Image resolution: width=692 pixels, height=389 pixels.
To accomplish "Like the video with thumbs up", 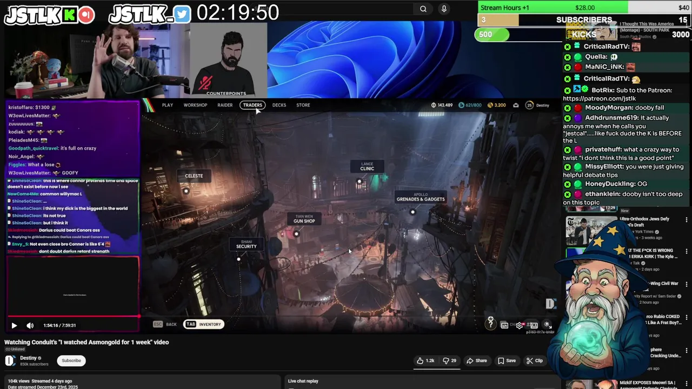I will click(425, 360).
